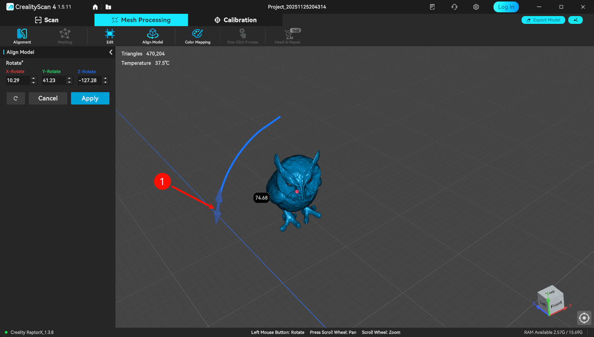Screen dimensions: 594x337
Task: Click the Align Model toolbar icon
Action: [x=152, y=34]
